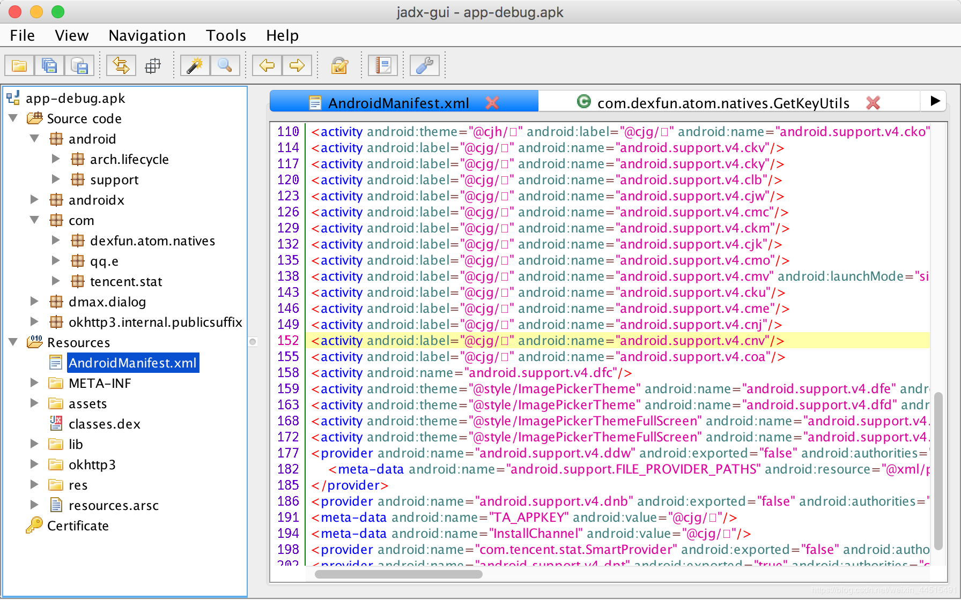Click the Export as gradle project icon

pyautogui.click(x=79, y=66)
